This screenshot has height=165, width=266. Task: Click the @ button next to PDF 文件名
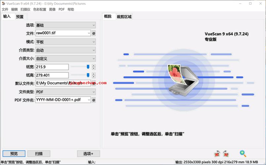94,100
